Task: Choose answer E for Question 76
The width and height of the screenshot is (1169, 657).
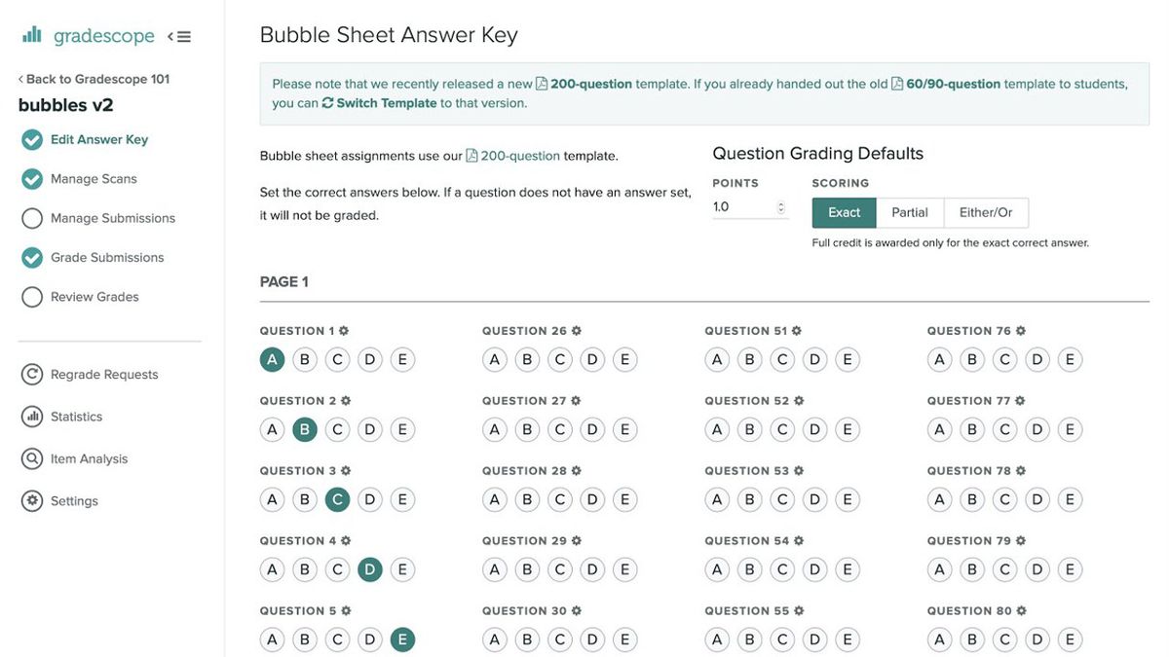Action: pos(1070,358)
